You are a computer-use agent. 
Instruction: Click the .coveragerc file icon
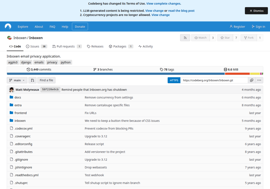[11, 136]
